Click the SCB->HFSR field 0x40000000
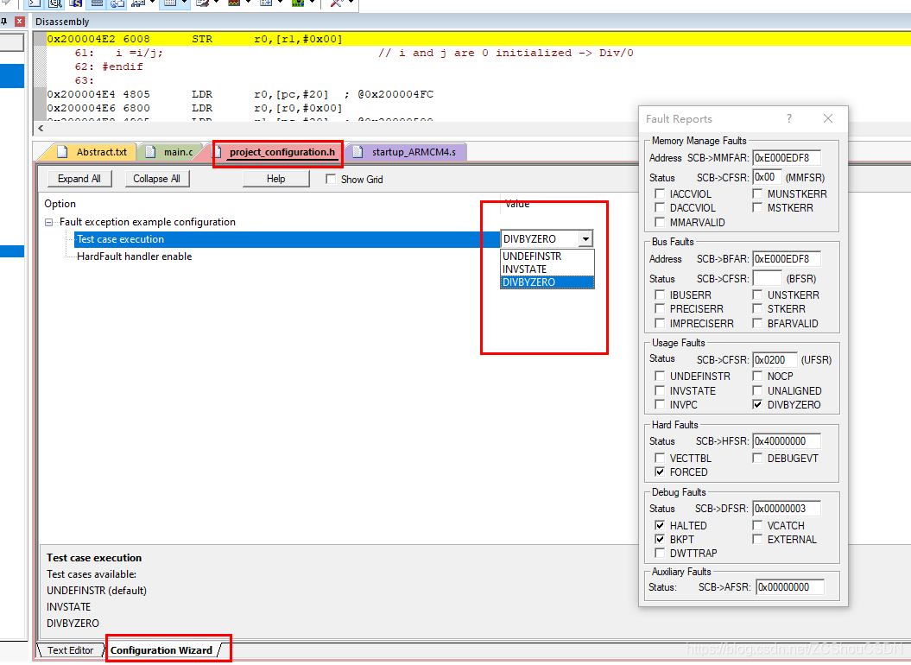 (787, 441)
